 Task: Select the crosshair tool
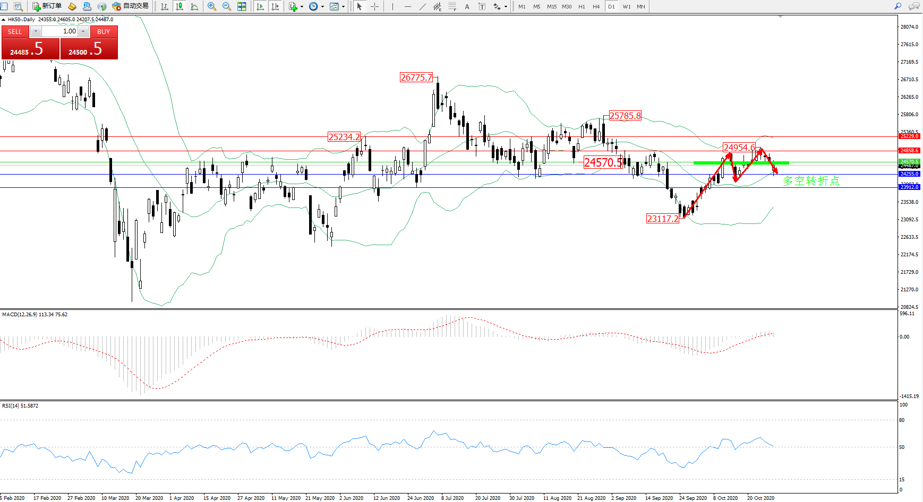pyautogui.click(x=374, y=6)
